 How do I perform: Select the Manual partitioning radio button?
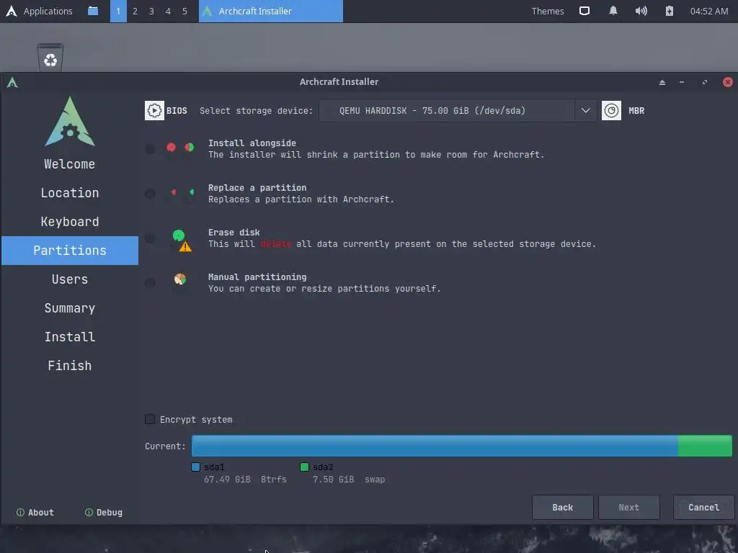click(150, 282)
